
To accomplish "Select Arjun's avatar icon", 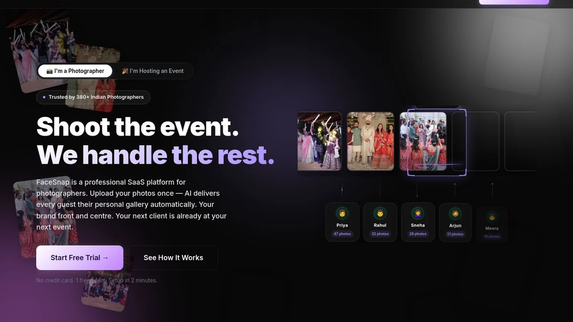I will click(455, 213).
